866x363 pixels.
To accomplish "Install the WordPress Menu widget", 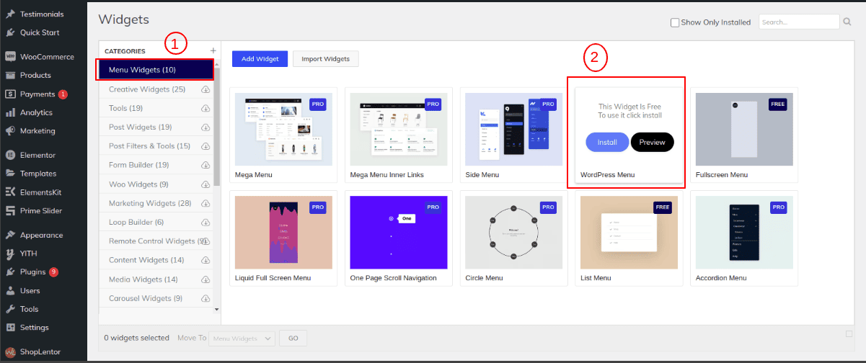I will tap(607, 142).
